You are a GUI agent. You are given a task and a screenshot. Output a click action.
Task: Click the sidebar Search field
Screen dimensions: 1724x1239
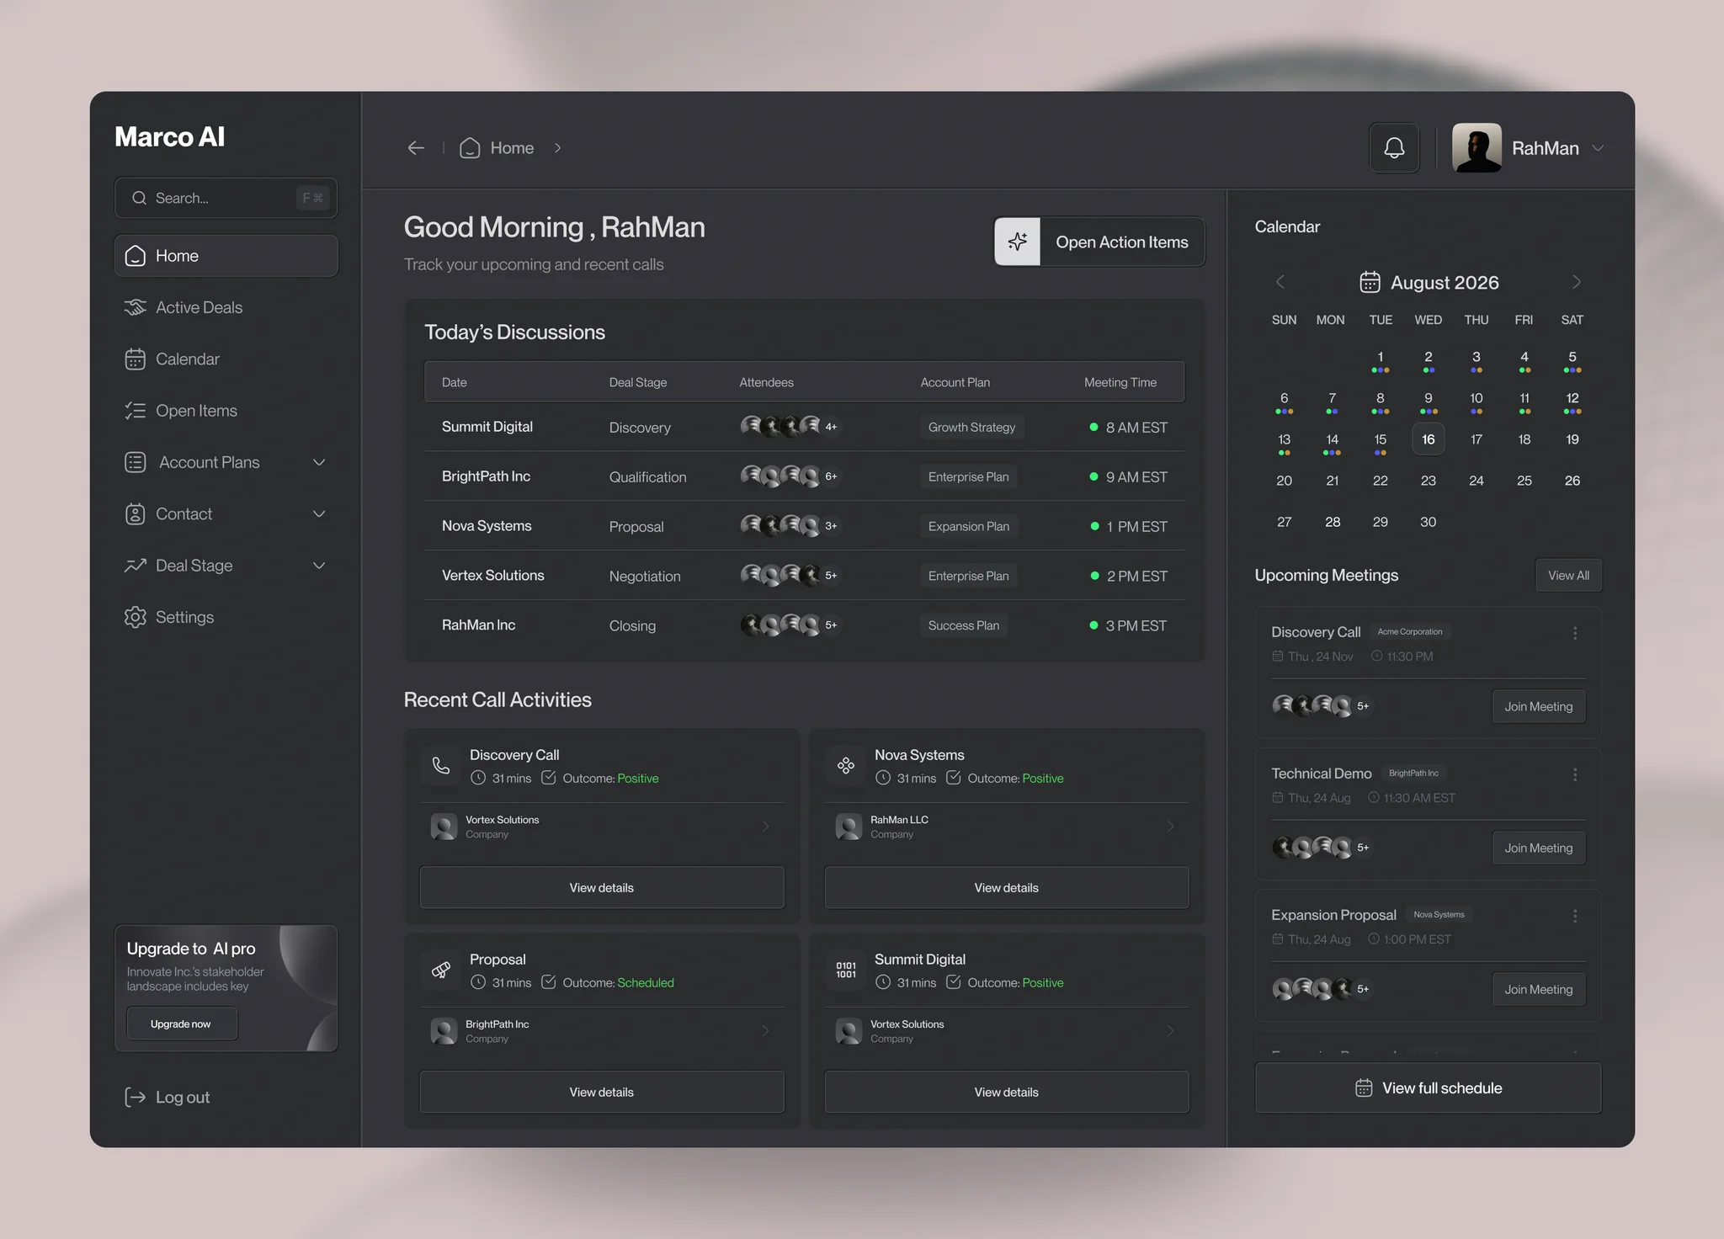pyautogui.click(x=226, y=198)
